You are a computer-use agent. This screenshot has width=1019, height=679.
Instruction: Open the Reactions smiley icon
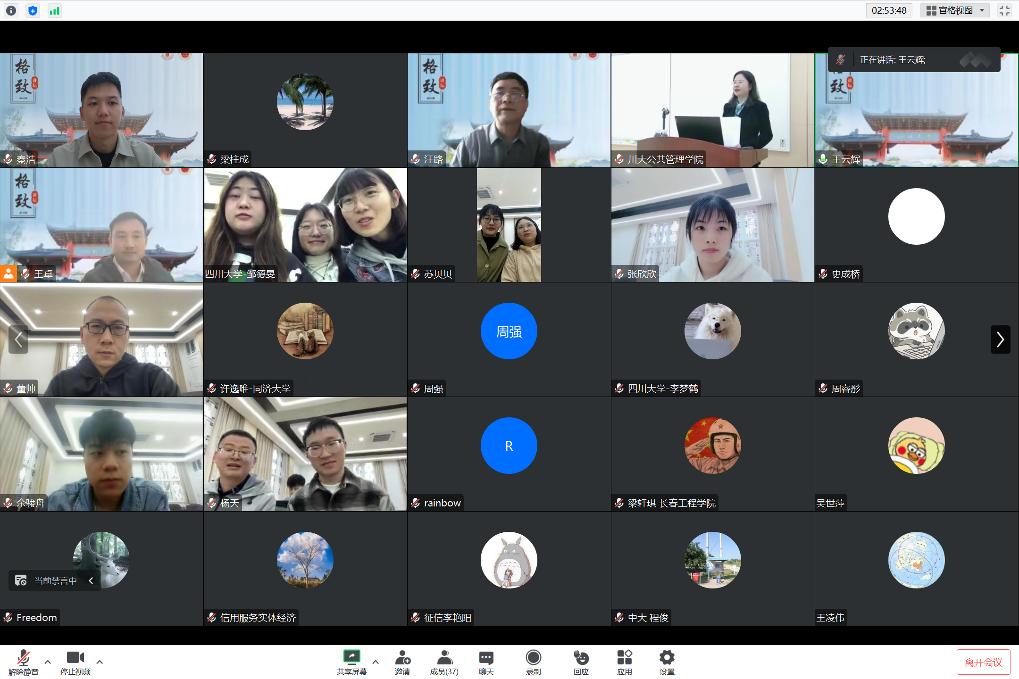(x=581, y=662)
